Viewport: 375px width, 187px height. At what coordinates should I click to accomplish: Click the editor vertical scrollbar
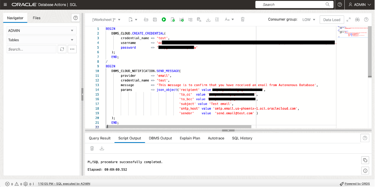pyautogui.click(x=370, y=52)
